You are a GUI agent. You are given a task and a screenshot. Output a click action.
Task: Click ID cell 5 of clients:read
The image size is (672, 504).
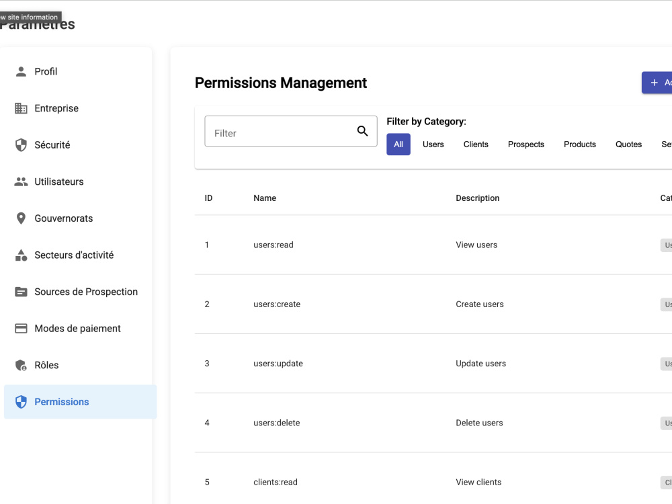207,482
